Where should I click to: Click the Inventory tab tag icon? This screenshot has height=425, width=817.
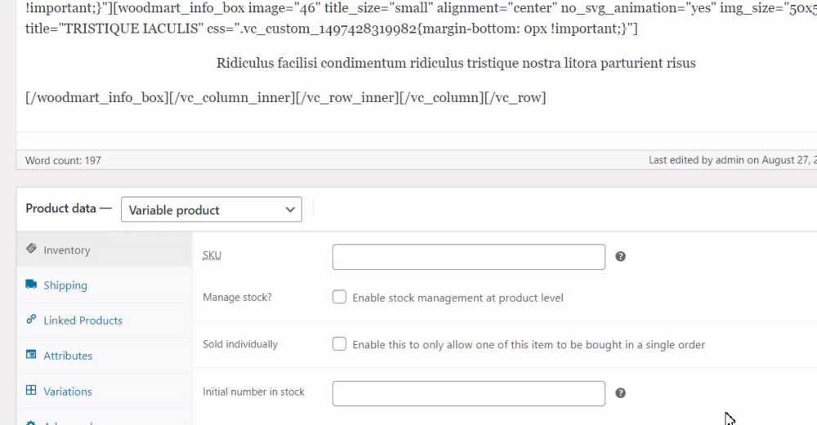(x=31, y=248)
